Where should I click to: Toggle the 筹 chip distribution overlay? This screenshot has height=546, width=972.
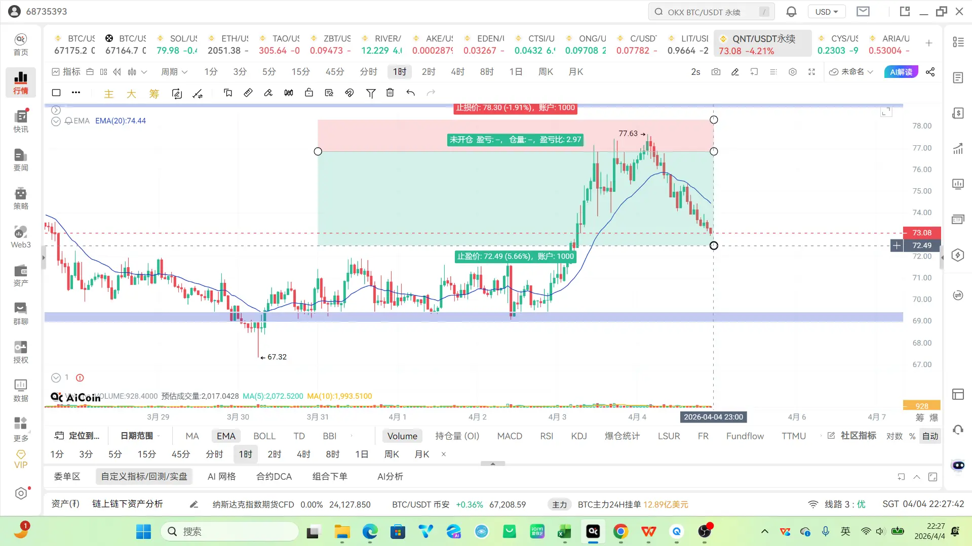(154, 94)
